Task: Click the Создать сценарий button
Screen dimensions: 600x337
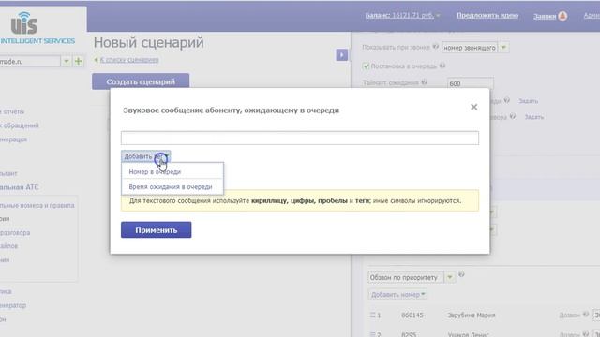Action: (141, 81)
